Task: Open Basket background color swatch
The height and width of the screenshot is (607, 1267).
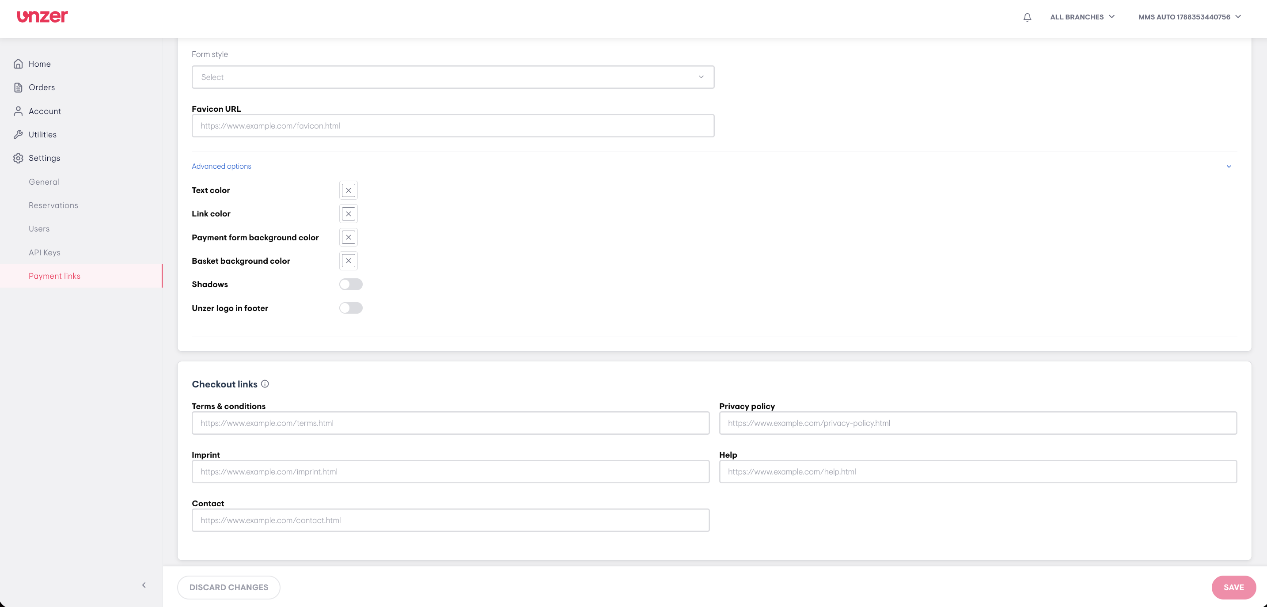Action: pyautogui.click(x=348, y=261)
